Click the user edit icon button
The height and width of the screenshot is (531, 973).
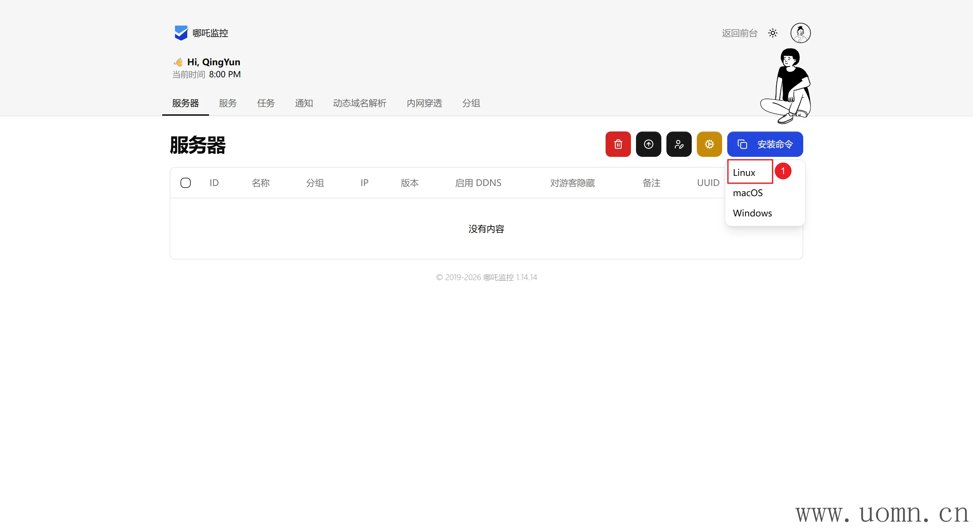(x=679, y=144)
